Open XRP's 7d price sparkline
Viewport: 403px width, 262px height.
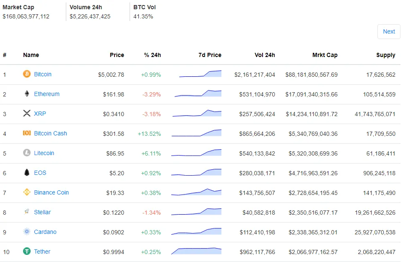point(197,113)
